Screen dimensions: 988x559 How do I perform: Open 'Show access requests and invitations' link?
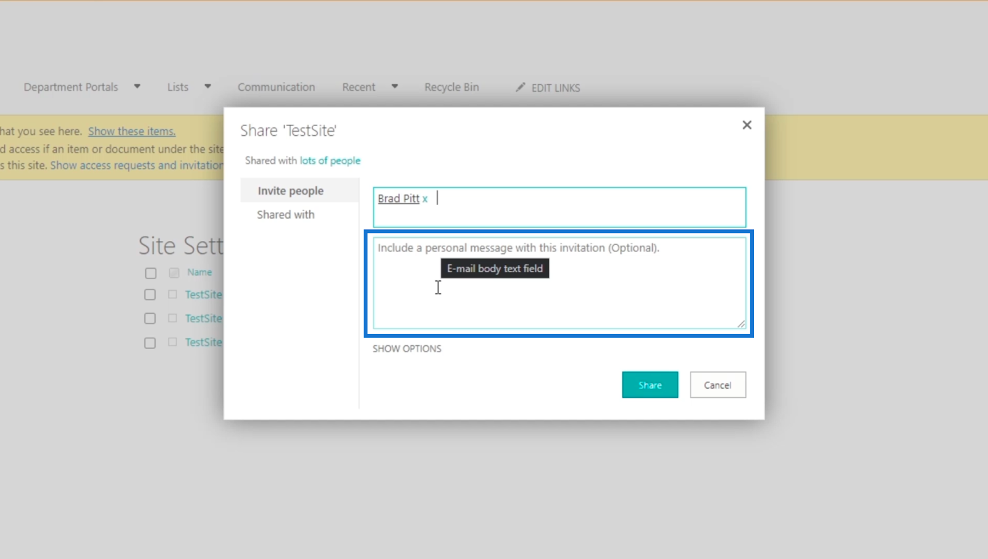(136, 166)
